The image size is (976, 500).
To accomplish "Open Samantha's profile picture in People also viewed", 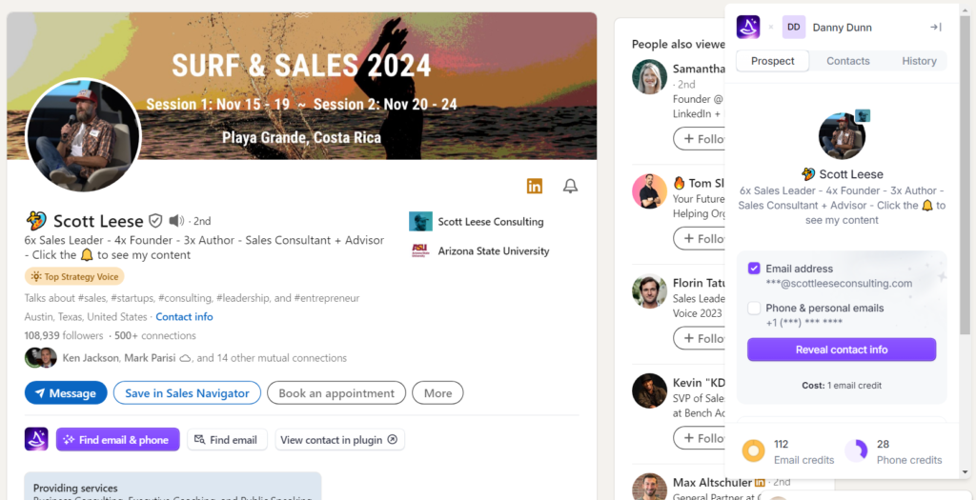I will pyautogui.click(x=650, y=77).
